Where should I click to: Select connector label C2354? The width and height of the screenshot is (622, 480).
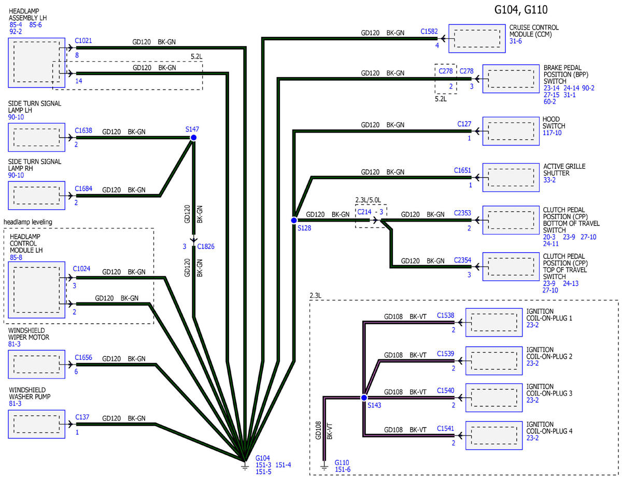(x=463, y=259)
